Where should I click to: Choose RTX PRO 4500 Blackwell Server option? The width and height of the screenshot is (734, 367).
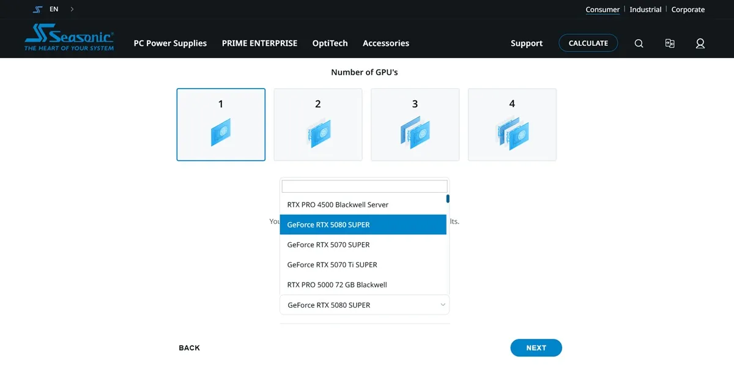point(363,205)
